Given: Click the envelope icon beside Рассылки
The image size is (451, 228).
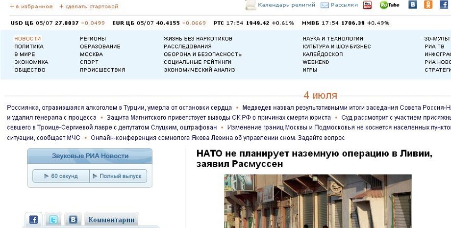Looking at the screenshot, I should pos(325,5).
